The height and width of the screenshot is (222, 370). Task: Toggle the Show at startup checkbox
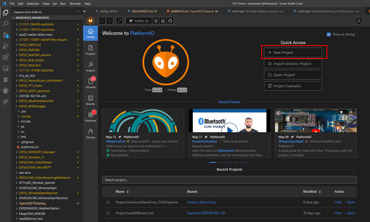point(329,34)
